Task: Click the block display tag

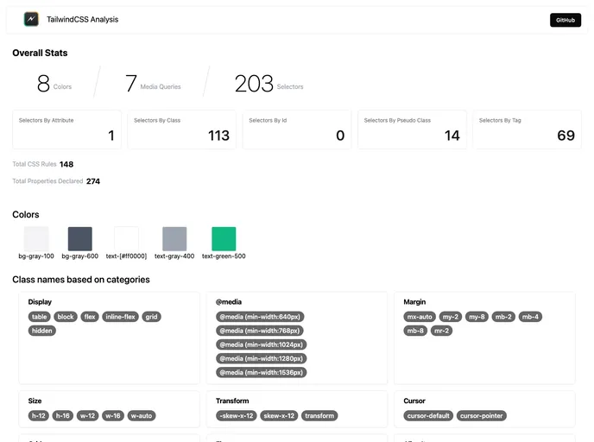Action: (x=66, y=317)
